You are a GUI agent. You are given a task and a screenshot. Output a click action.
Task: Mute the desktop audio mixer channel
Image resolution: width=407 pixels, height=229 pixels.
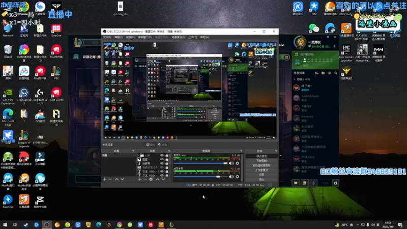231,177
